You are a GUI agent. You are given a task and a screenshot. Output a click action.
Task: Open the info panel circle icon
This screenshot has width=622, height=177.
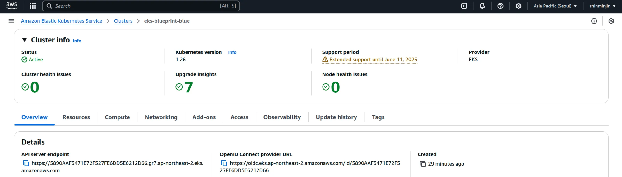point(594,21)
